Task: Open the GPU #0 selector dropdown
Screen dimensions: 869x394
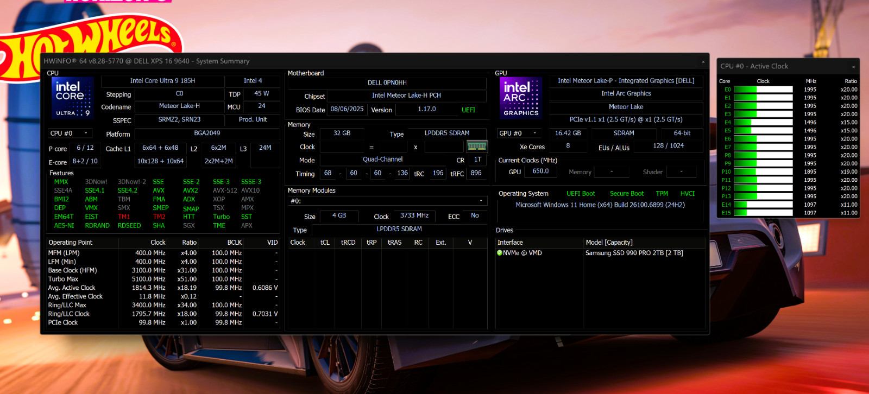Action: pos(520,133)
